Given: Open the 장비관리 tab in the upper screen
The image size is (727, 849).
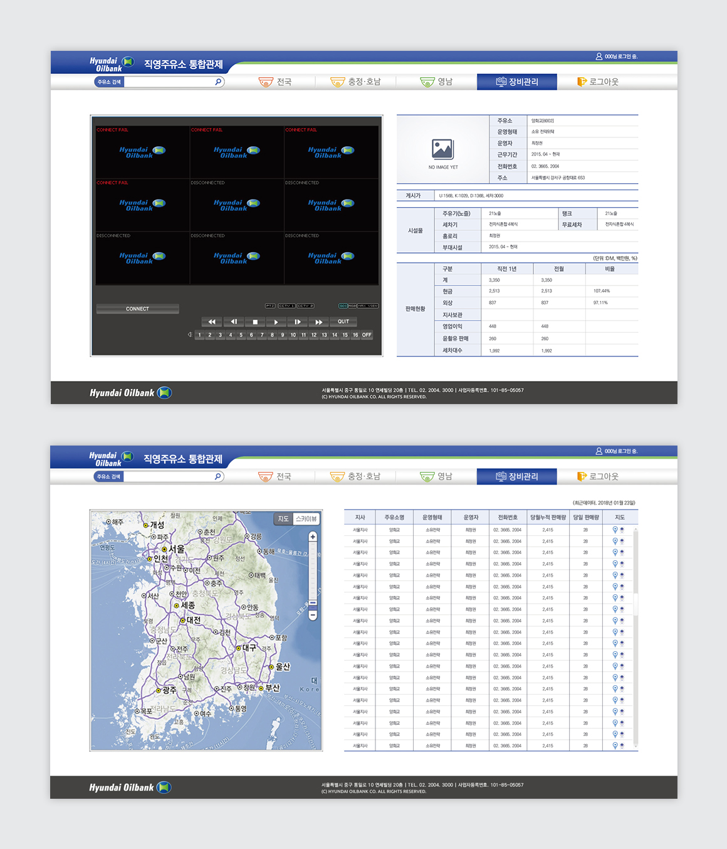Looking at the screenshot, I should [x=517, y=82].
